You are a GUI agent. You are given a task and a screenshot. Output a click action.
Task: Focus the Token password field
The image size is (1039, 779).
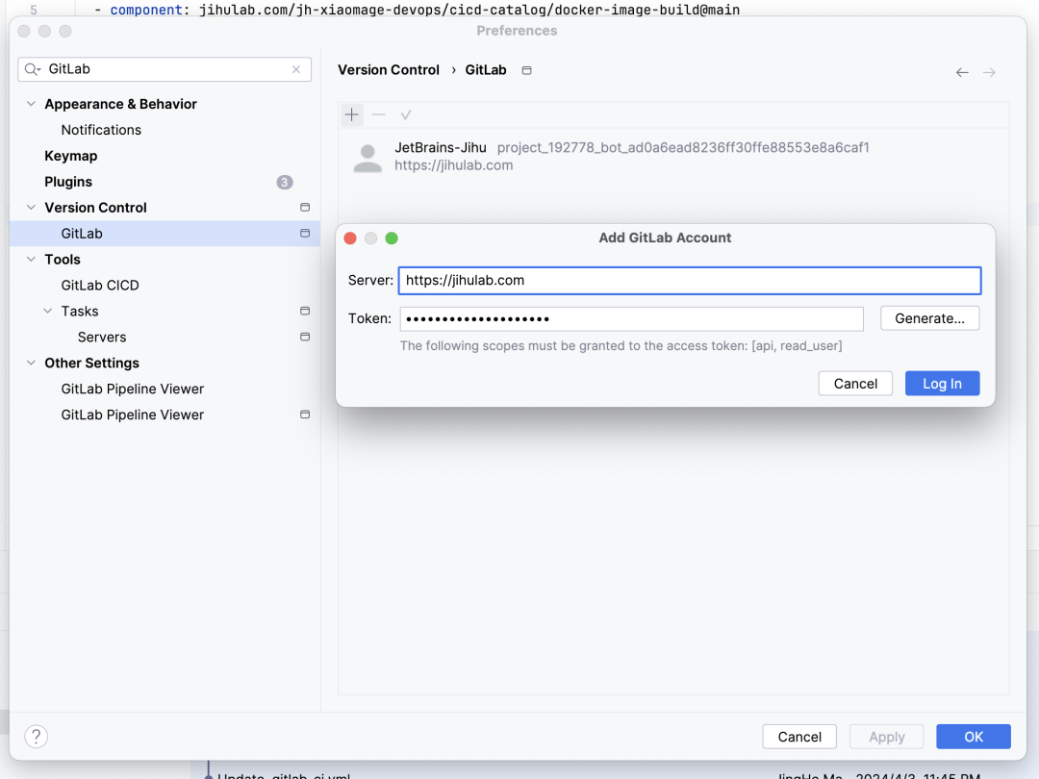click(x=631, y=318)
